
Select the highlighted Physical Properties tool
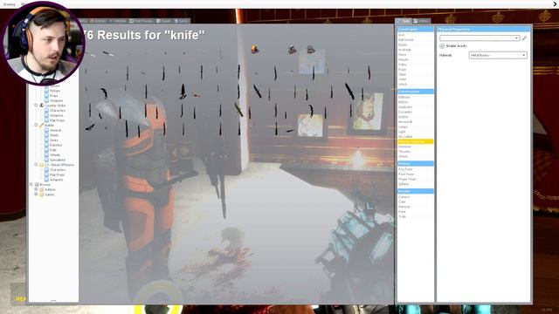(416, 141)
